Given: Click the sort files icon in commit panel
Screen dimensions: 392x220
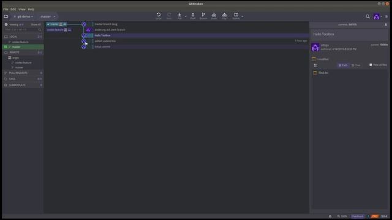Looking at the screenshot, I should pyautogui.click(x=315, y=65).
